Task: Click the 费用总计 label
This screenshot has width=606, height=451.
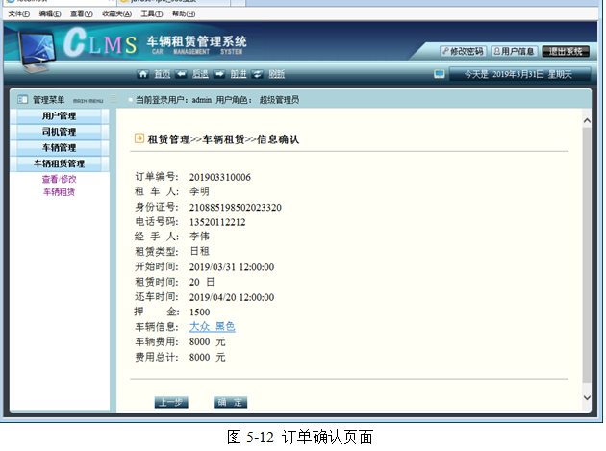Action: pyautogui.click(x=157, y=357)
